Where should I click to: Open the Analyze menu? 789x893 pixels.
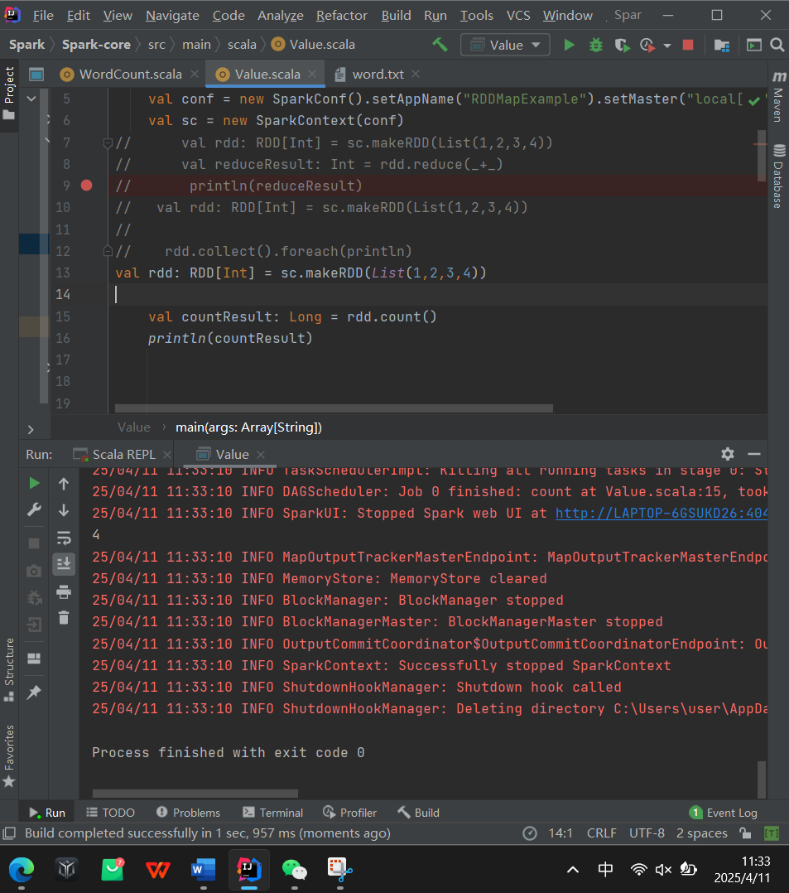tap(281, 16)
